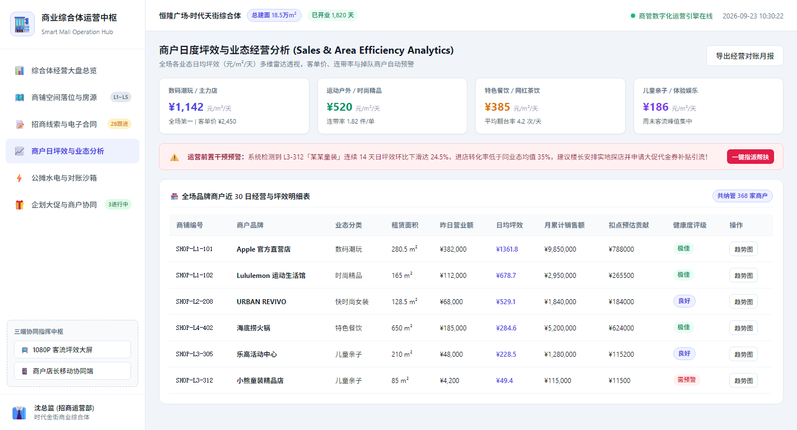Screen dimensions: 797x430
Task: Click 极佳 tag for 海底捞火锅
Action: point(683,327)
